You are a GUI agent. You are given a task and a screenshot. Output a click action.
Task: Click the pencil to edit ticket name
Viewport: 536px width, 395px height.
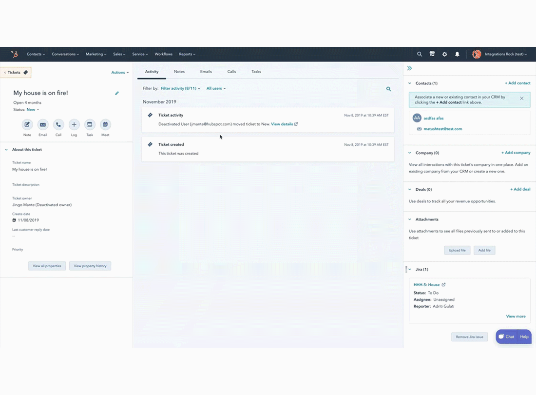tap(116, 93)
